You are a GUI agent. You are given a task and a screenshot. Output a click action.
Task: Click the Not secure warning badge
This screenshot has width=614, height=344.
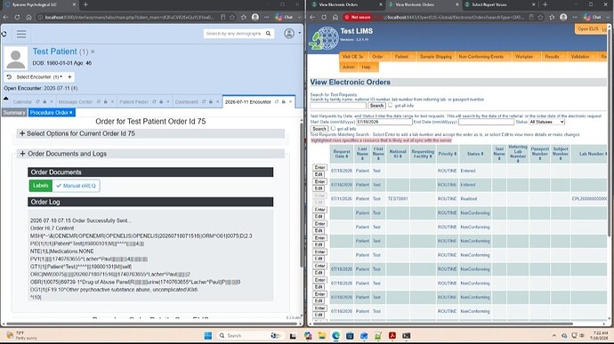358,17
